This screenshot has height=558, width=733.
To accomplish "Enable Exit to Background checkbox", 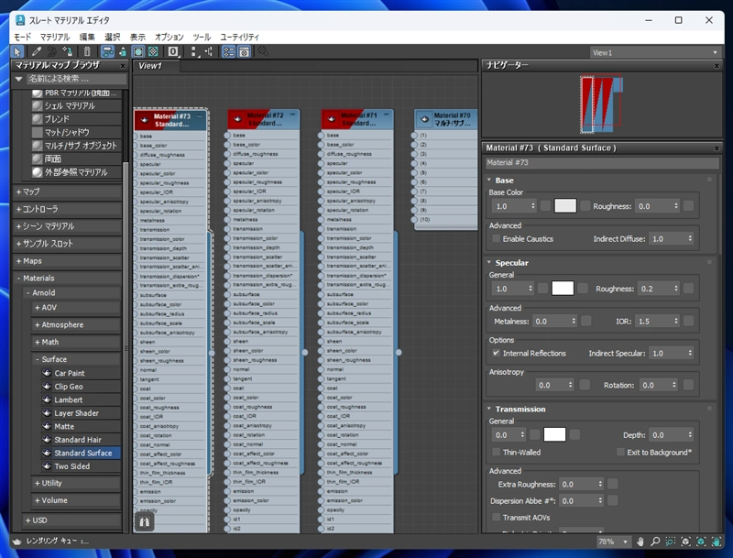I will 621,452.
